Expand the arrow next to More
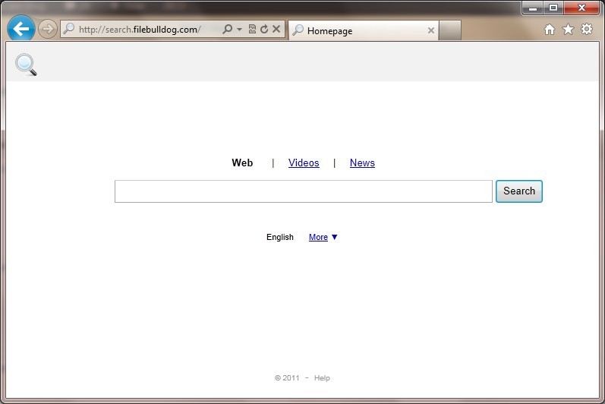605x404 pixels. [335, 237]
